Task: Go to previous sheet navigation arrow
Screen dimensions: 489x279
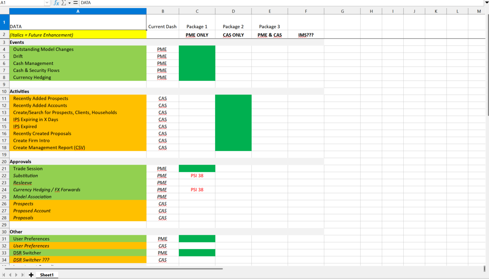Action: point(10,275)
